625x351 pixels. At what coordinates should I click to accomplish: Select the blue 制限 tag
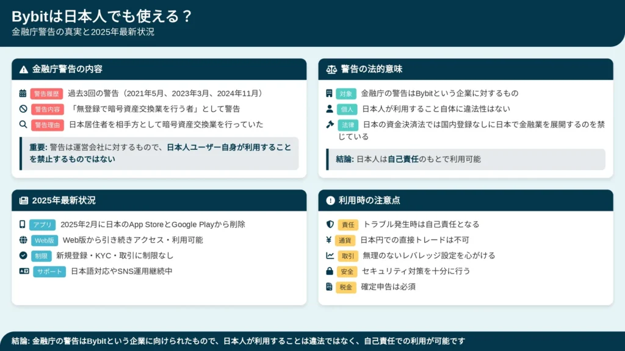(x=41, y=256)
